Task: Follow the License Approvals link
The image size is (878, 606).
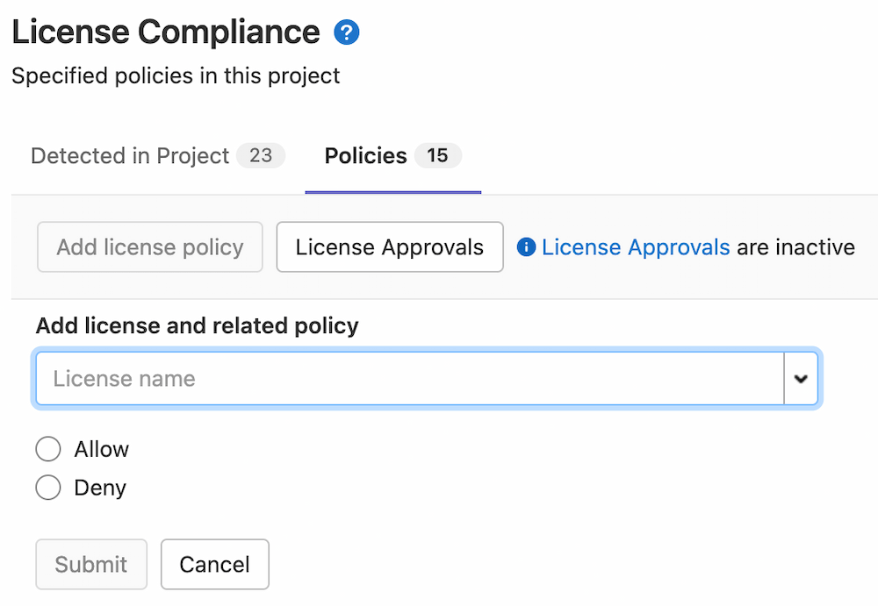Action: [x=634, y=246]
